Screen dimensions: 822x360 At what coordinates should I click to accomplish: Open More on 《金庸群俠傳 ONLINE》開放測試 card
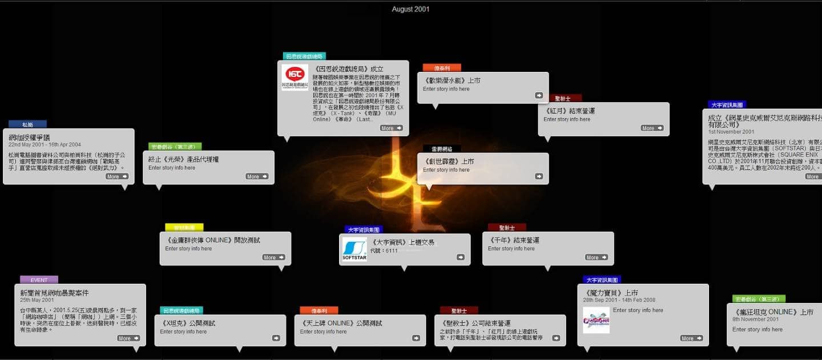tap(273, 257)
